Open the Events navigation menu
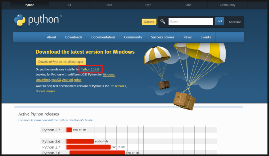Viewport: 269px width, 156px height. coord(206,37)
